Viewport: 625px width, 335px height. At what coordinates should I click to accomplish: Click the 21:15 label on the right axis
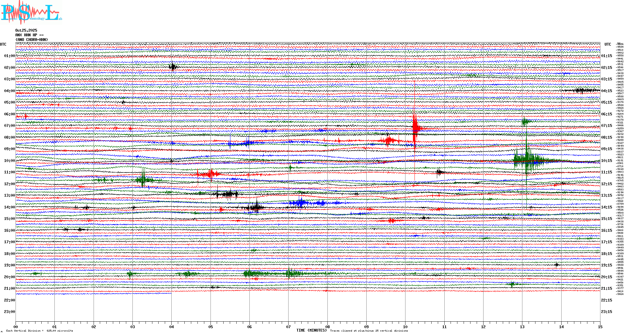(606, 288)
